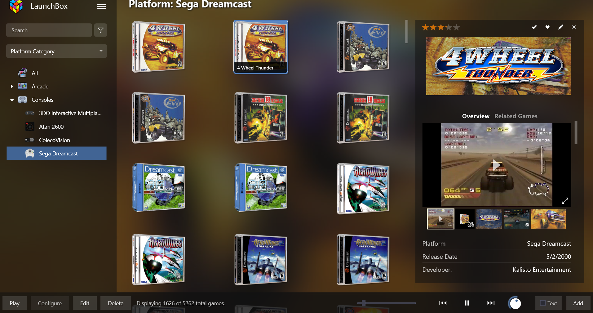Select first 90 Minutes game box
The image size is (593, 313).
[x=159, y=188]
